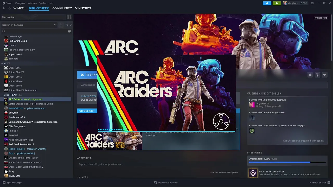Open the Spellen menu
This screenshot has height=187, width=333.
(43, 3)
